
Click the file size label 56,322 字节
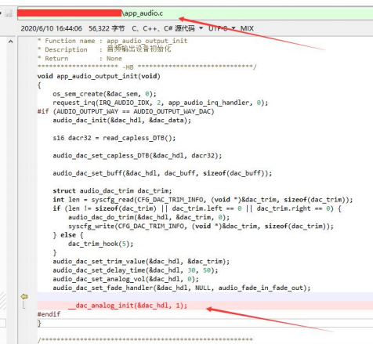(107, 28)
